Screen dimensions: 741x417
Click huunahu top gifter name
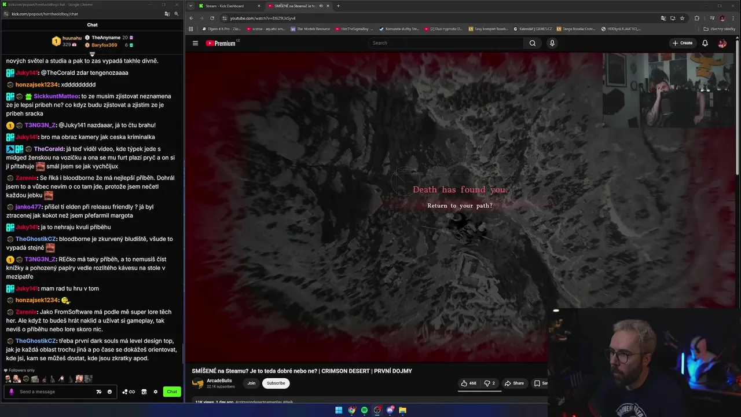coord(72,38)
